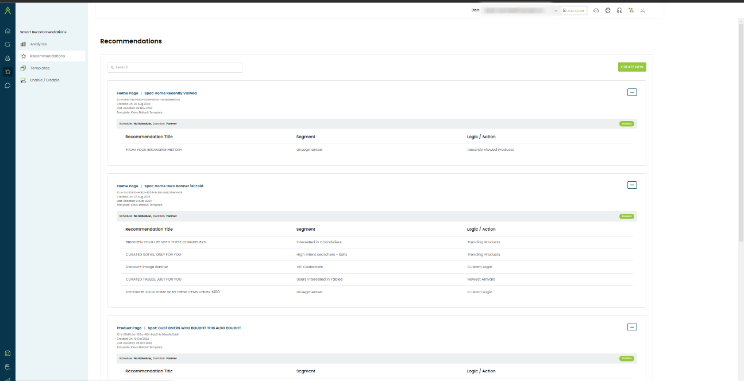Open the headphones support icon
This screenshot has height=381, width=744.
click(x=619, y=10)
